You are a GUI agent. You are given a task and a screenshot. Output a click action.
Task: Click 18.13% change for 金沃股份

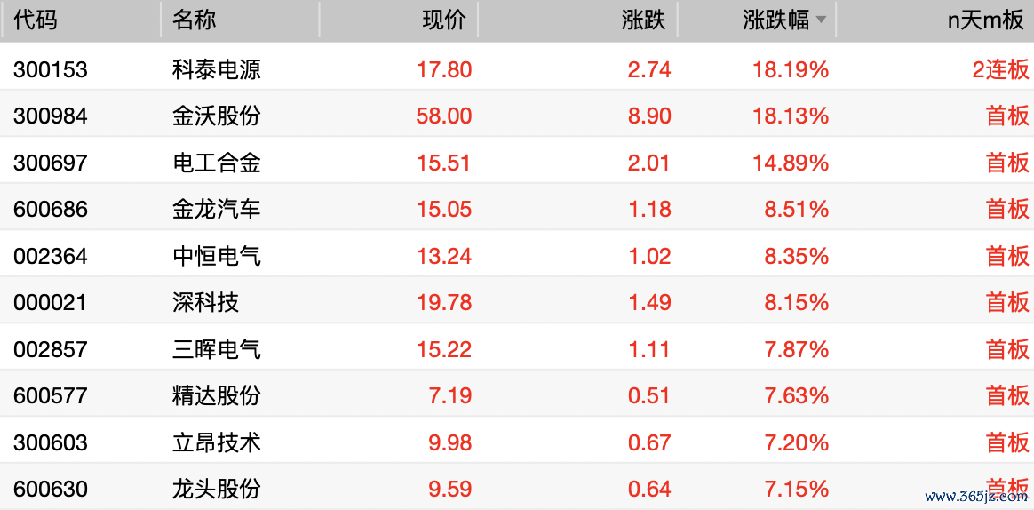click(791, 116)
